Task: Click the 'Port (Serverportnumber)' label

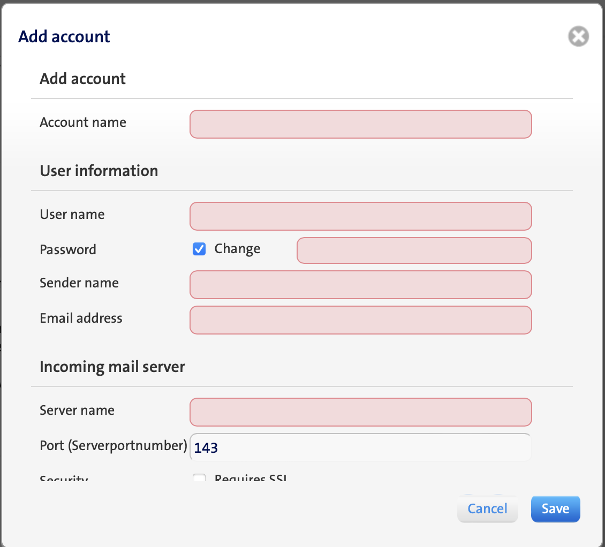Action: coord(114,445)
